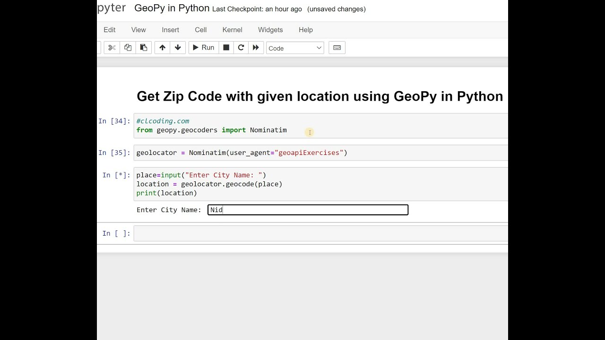605x340 pixels.
Task: Cut selected cells with scissors icon
Action: (112, 48)
